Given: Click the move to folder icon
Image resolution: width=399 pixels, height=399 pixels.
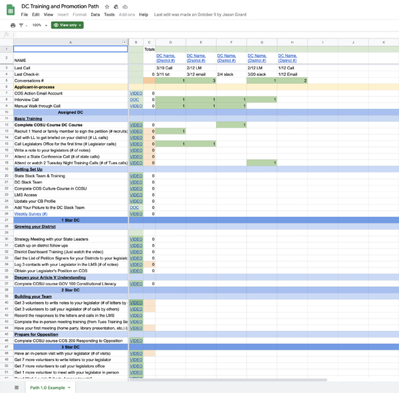Looking at the screenshot, I should pyautogui.click(x=116, y=6).
